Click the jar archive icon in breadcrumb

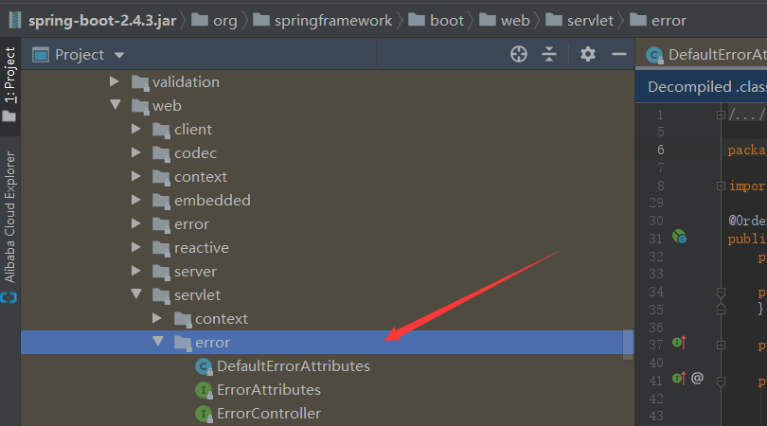point(15,21)
